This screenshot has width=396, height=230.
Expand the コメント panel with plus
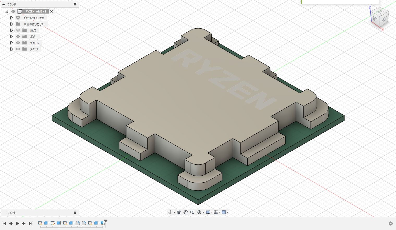tap(75, 213)
